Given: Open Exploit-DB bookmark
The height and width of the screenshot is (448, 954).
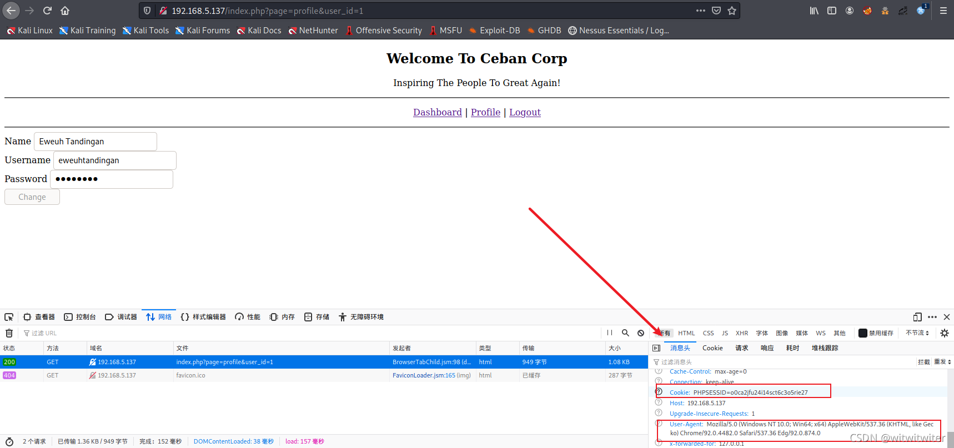Looking at the screenshot, I should (x=494, y=31).
